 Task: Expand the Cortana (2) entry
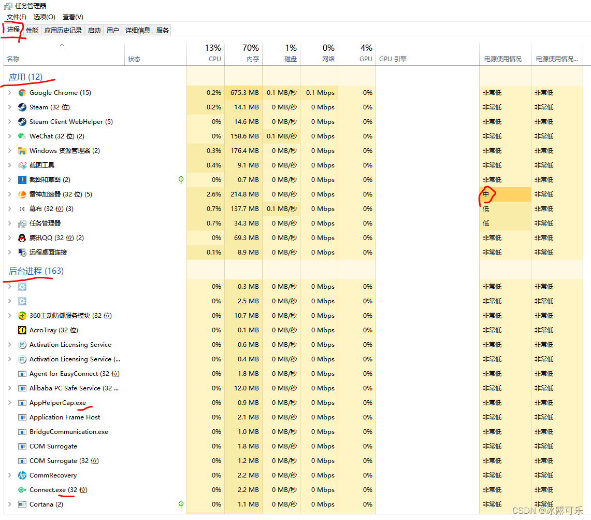(x=10, y=504)
